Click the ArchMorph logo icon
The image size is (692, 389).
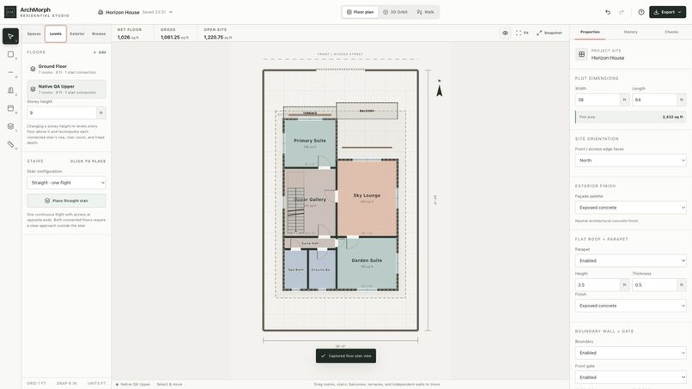[x=10, y=12]
